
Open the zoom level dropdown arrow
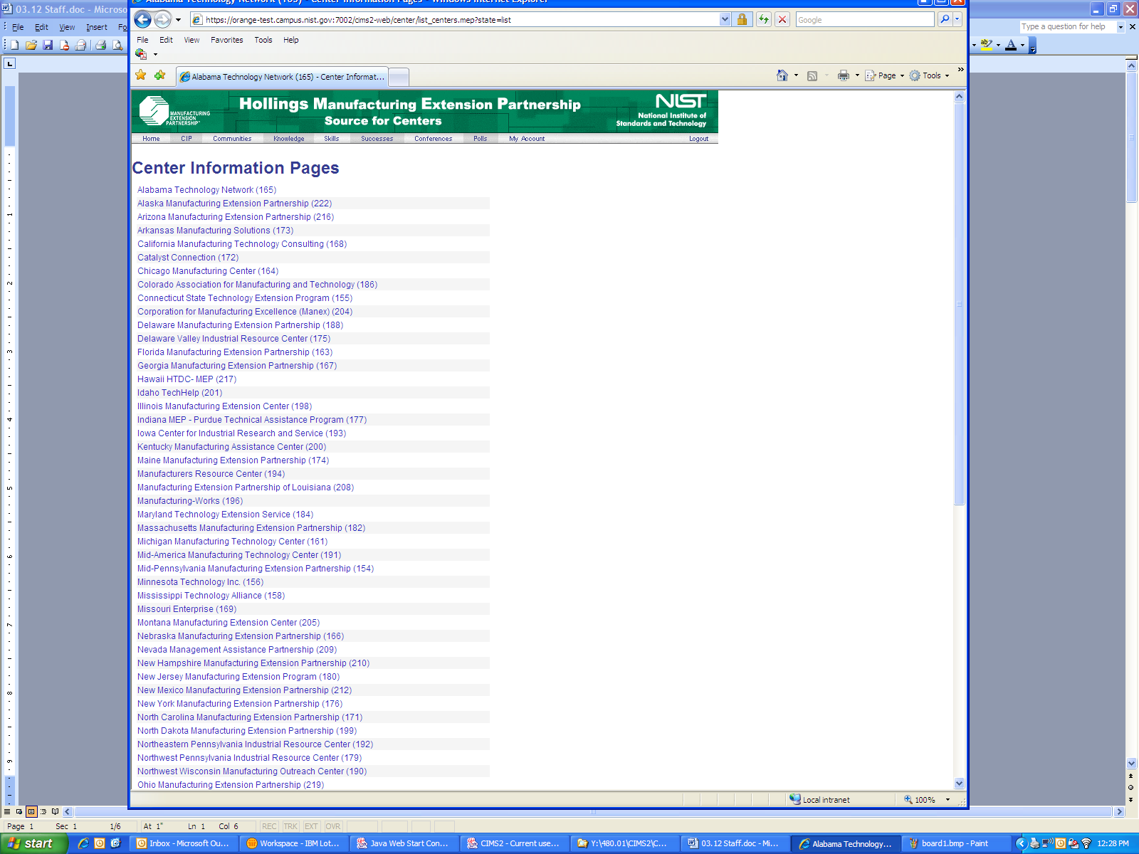[948, 800]
